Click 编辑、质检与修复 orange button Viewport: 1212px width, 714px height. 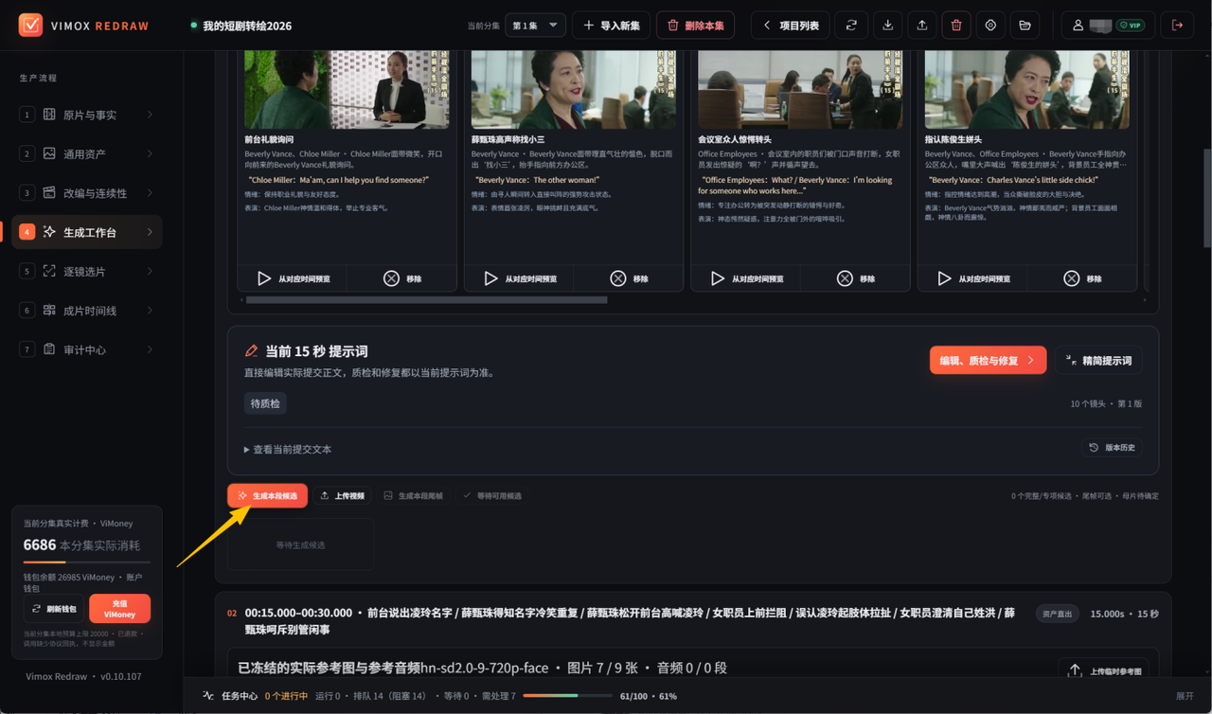pyautogui.click(x=988, y=360)
